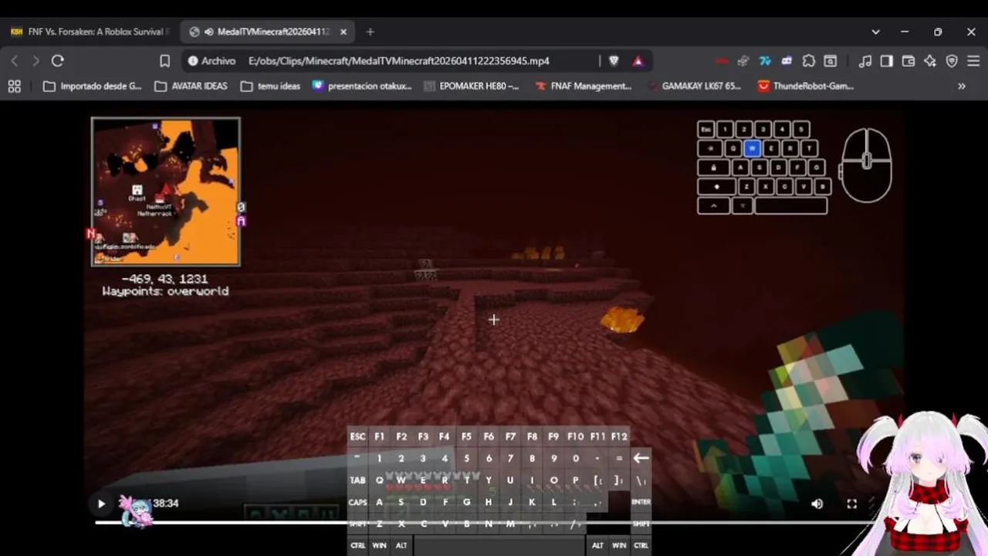Open the tab list dropdown arrow

(x=875, y=32)
